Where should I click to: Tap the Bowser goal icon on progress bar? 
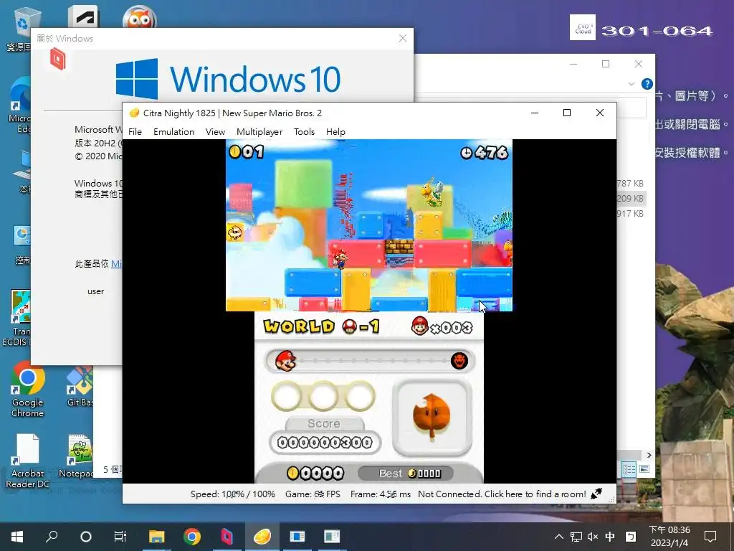coord(459,361)
